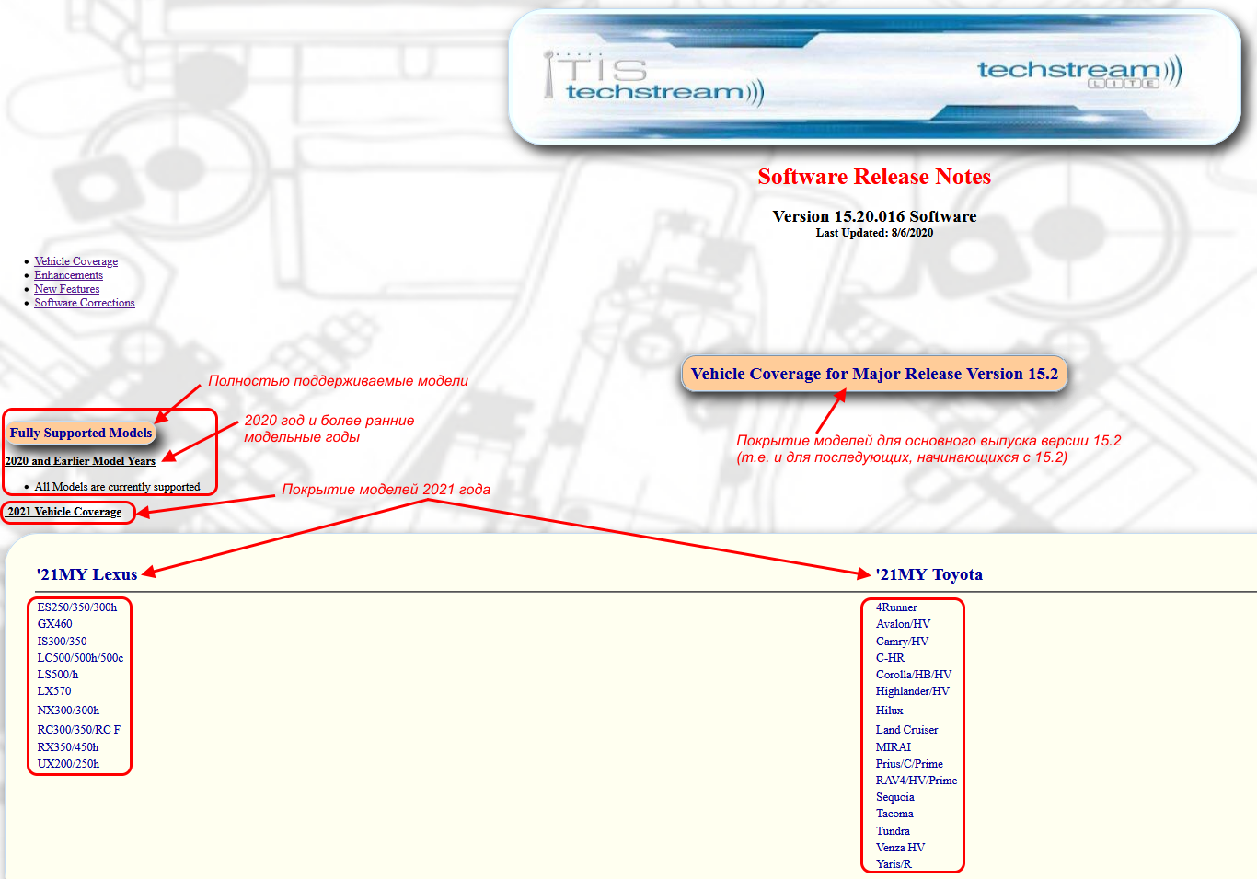Select Lexus NX300/300h entry
Image resolution: width=1257 pixels, height=879 pixels.
68,711
